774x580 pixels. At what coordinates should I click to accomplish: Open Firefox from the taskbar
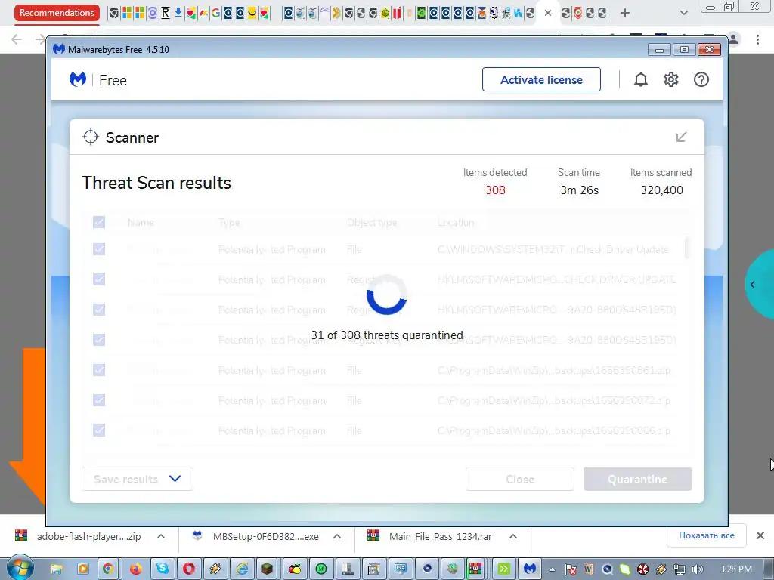[135, 569]
